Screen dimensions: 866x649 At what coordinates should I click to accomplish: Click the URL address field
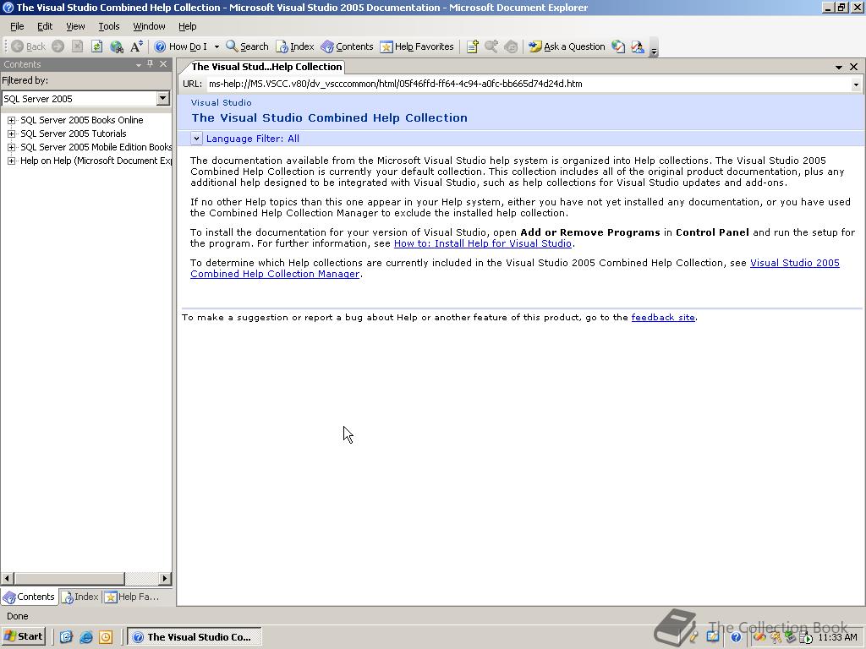pos(529,84)
